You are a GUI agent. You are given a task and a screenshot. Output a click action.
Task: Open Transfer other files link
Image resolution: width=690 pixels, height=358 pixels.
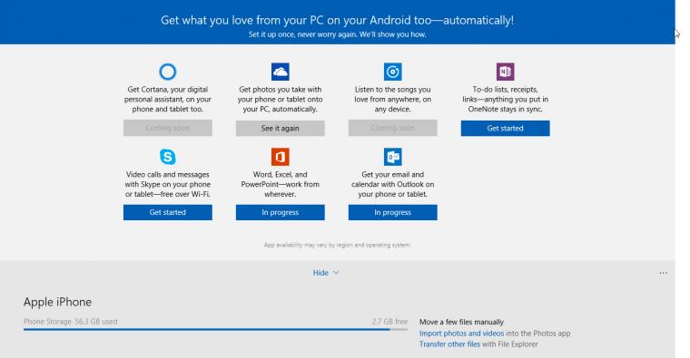(449, 344)
